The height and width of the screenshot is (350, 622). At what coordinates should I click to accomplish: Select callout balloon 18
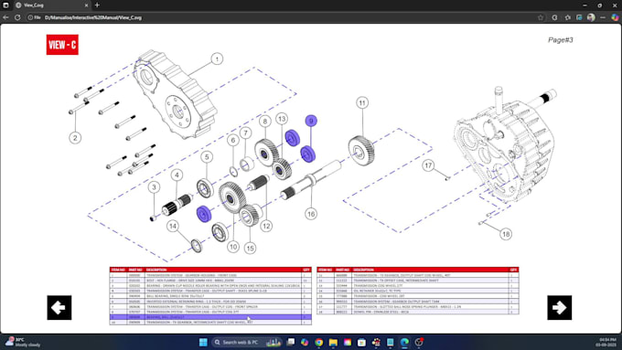[505, 234]
